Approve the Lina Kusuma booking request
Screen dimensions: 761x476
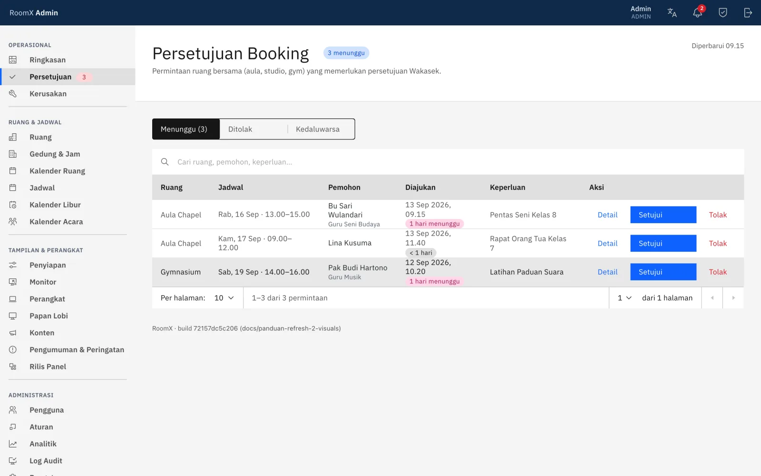coord(663,243)
